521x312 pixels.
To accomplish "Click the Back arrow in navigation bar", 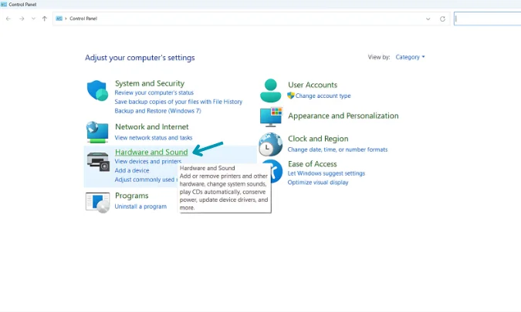I will (8, 19).
